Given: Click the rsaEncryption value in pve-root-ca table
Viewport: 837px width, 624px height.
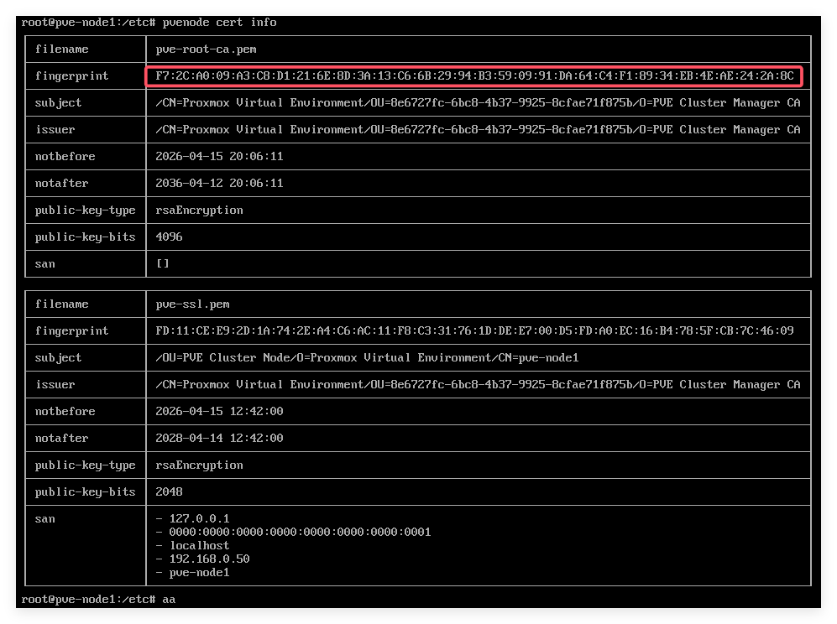Looking at the screenshot, I should pos(199,211).
